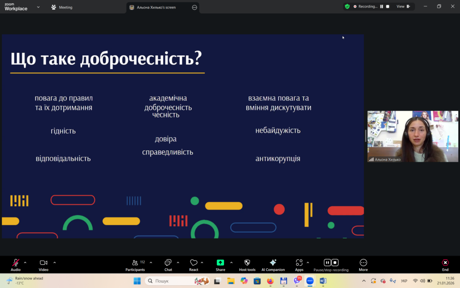Open the Chat panel
The width and height of the screenshot is (460, 288).
168,263
